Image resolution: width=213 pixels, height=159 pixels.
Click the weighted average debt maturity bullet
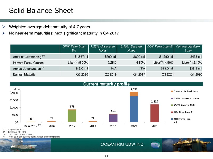50,27
